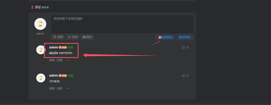Viewport: 271px width, 105px height.
Task: Click avatar of the private comment author
Action: click(x=41, y=50)
